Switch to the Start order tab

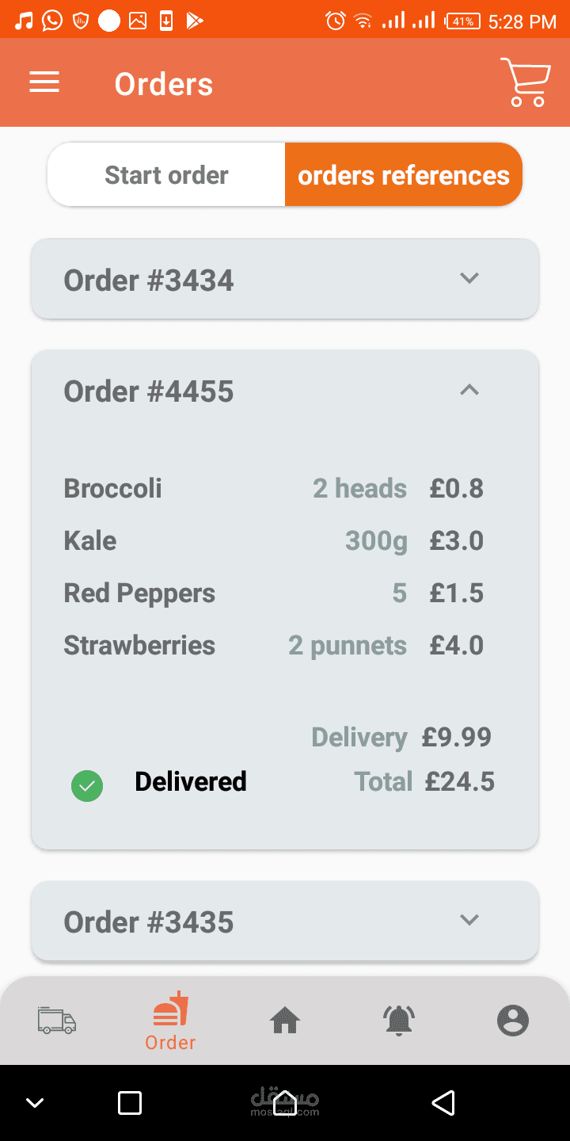click(166, 175)
